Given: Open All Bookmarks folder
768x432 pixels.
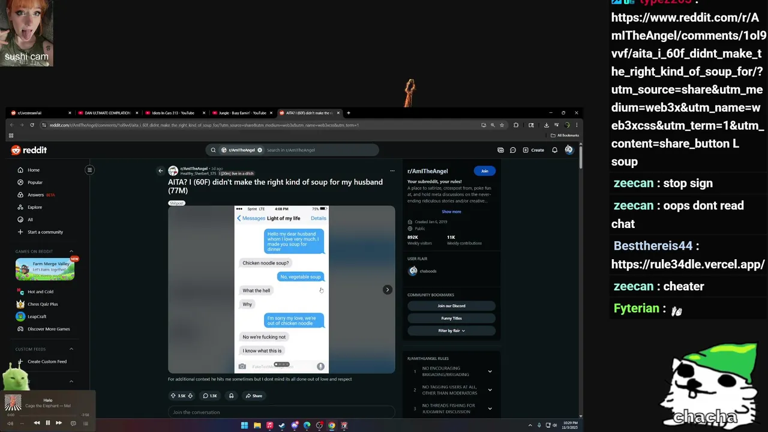Looking at the screenshot, I should 565,136.
